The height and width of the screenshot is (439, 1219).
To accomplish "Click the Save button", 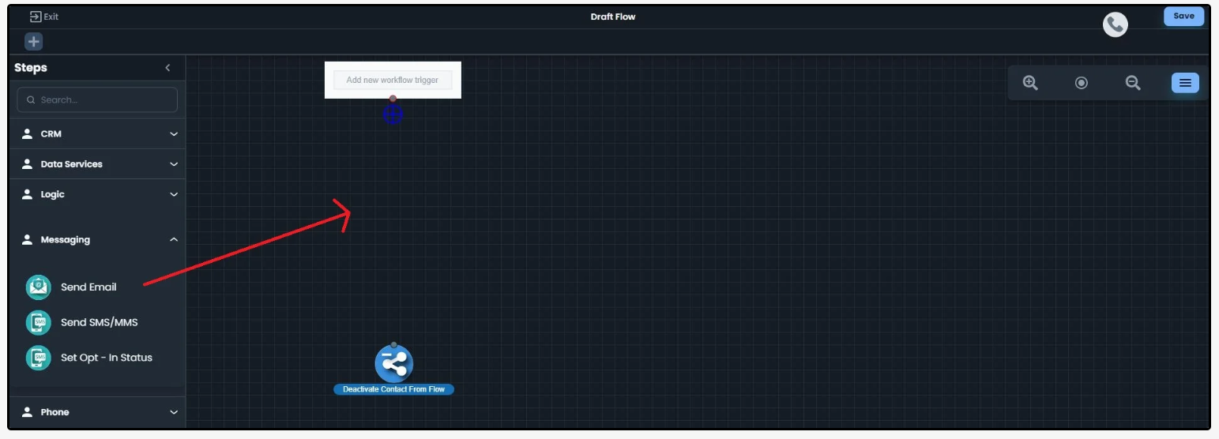I will pos(1183,17).
